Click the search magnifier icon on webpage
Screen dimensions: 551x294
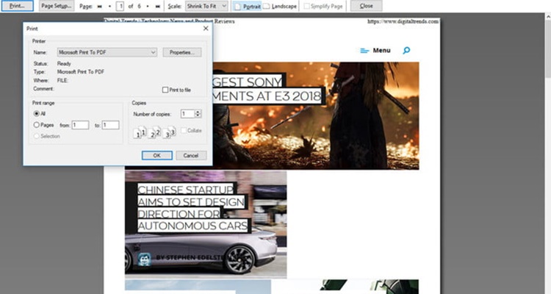pos(407,51)
